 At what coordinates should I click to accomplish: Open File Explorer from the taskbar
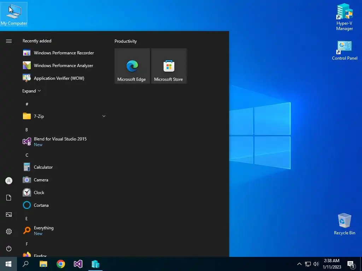(43, 264)
